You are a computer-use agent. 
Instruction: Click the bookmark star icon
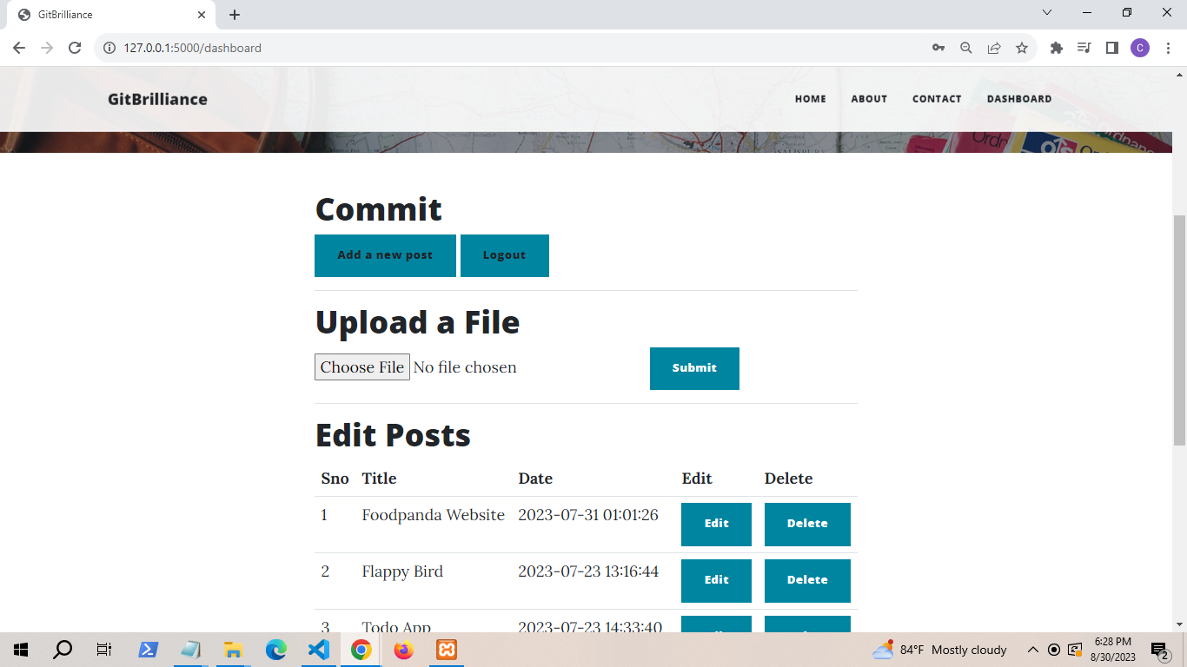[1022, 48]
